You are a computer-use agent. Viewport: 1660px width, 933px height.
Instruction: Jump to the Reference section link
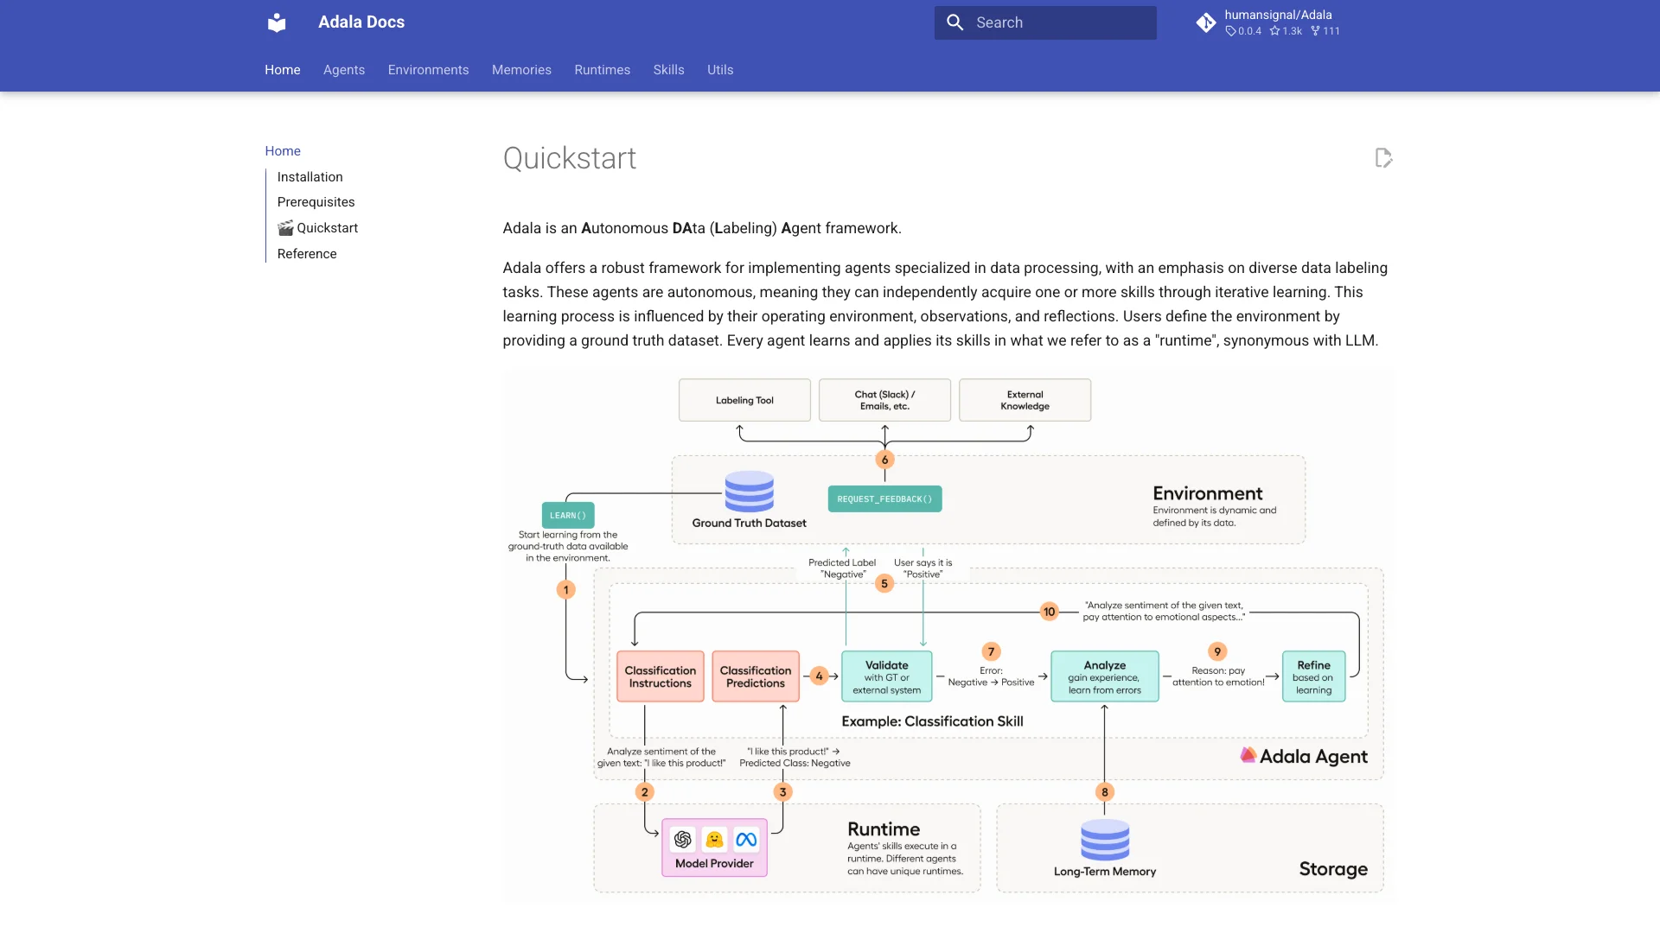coord(307,254)
